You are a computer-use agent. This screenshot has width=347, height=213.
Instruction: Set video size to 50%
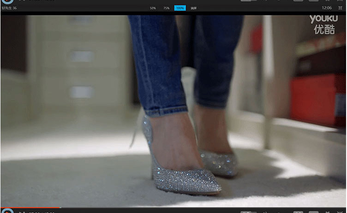[x=153, y=8]
